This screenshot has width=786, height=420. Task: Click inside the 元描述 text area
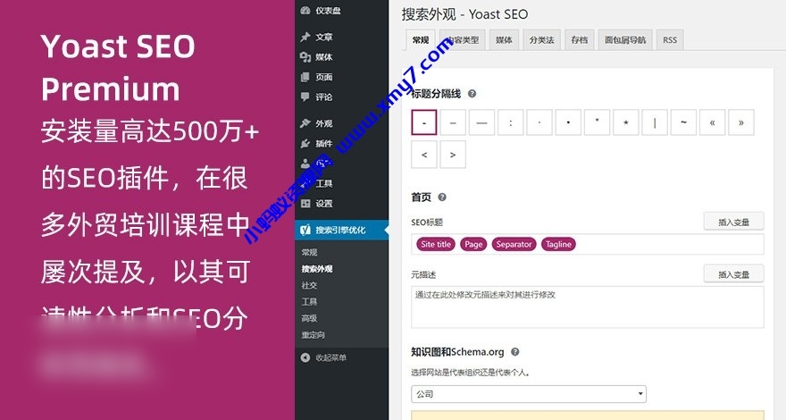tap(588, 307)
